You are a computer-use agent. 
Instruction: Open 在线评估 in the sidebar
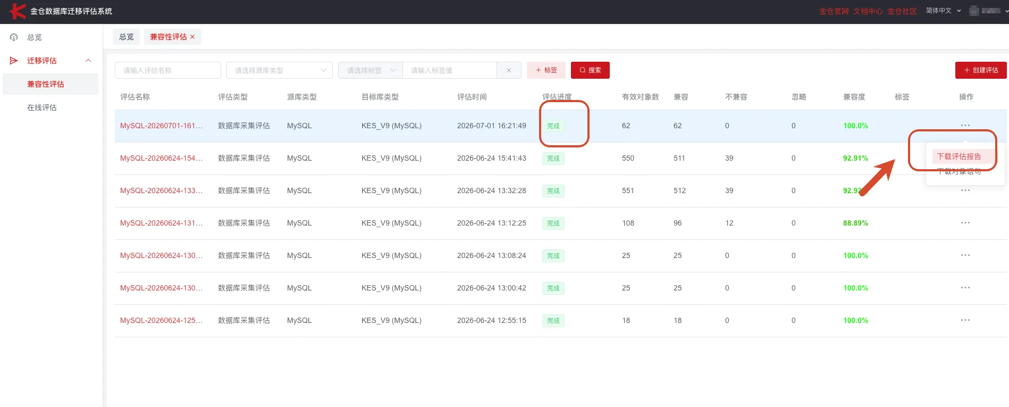tap(42, 107)
